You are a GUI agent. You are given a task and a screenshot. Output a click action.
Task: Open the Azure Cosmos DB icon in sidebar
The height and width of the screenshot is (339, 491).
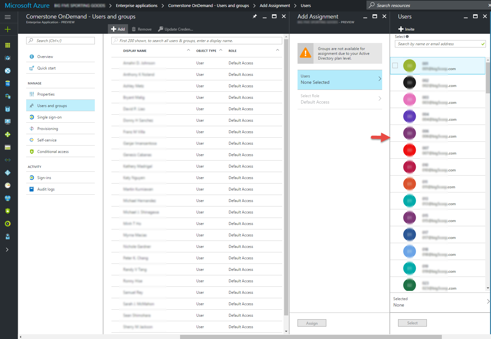[x=8, y=109]
